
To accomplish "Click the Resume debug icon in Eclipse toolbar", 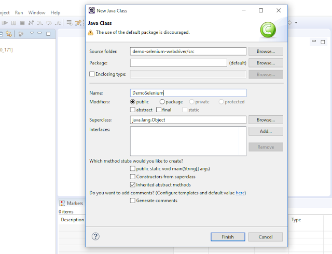I will click(x=5, y=23).
